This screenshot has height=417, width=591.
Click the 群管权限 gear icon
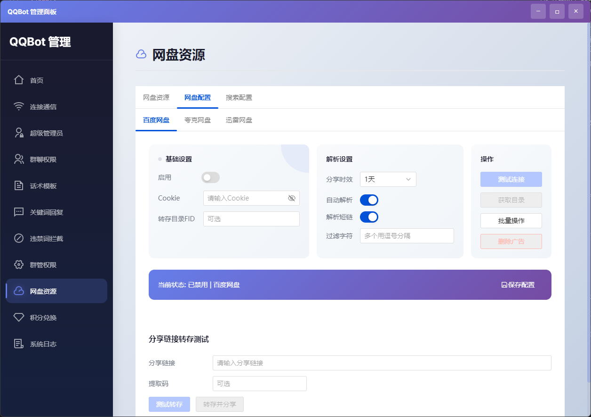point(18,265)
